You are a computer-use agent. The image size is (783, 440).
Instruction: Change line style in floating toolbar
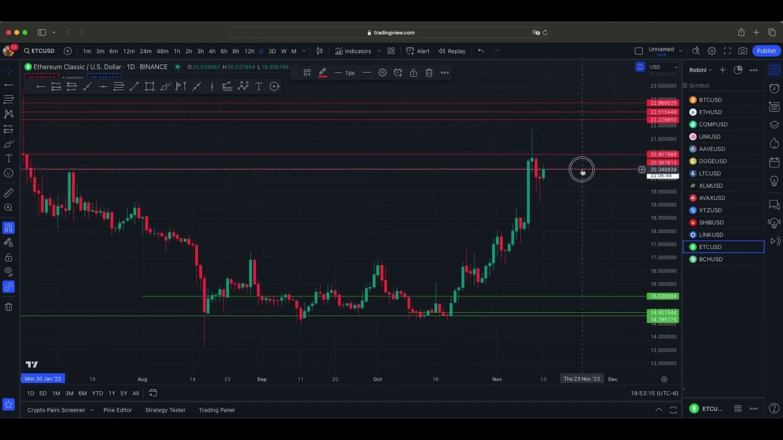coord(366,73)
